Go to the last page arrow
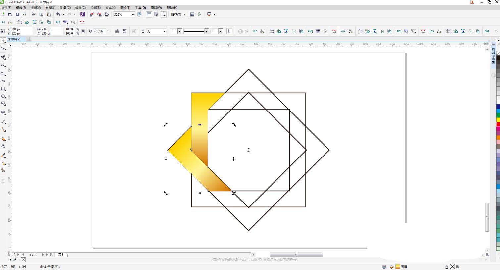 click(x=47, y=255)
